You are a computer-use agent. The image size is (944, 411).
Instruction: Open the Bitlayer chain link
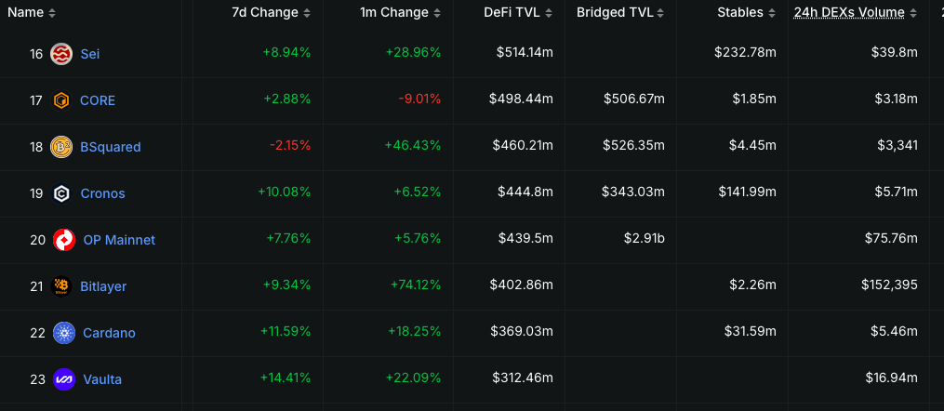tap(103, 286)
